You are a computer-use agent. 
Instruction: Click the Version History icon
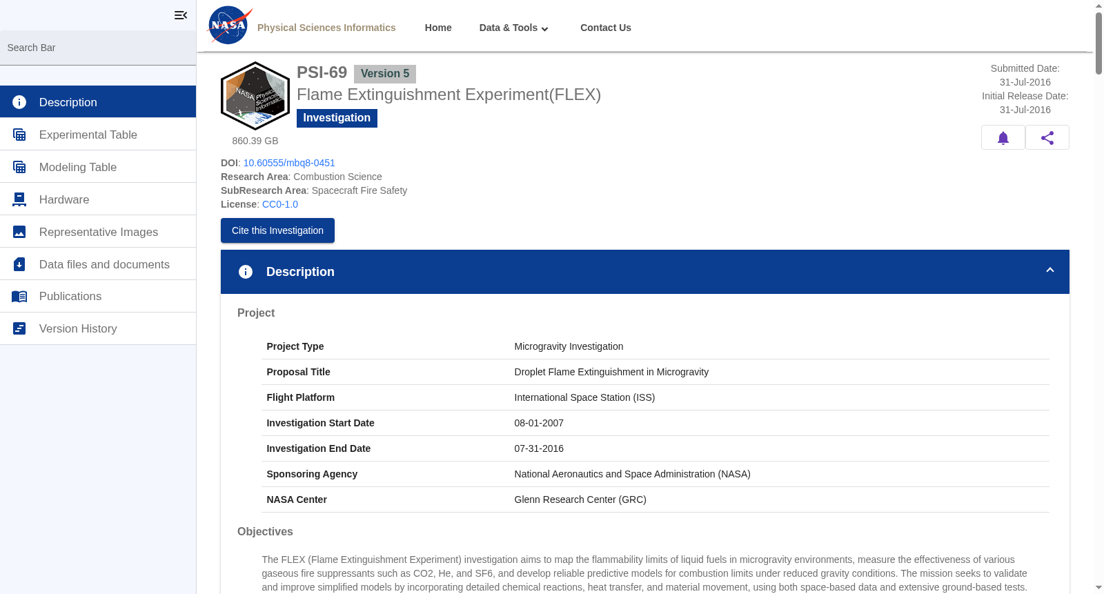coord(19,328)
